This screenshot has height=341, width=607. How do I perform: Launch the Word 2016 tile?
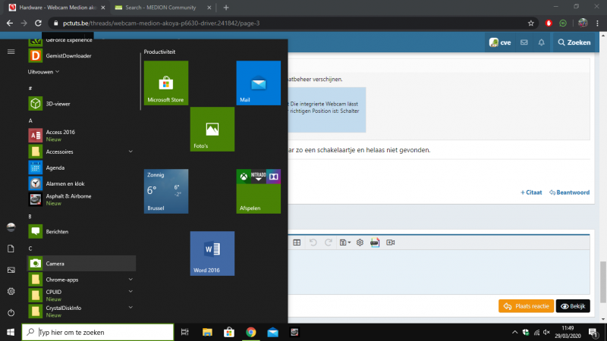[x=212, y=254]
